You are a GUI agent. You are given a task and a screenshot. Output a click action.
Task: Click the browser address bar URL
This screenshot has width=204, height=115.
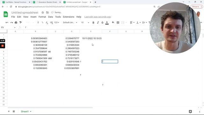59,7
